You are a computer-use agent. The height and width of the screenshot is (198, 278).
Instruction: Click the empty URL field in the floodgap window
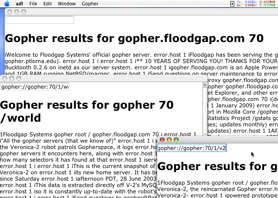[x=39, y=20]
